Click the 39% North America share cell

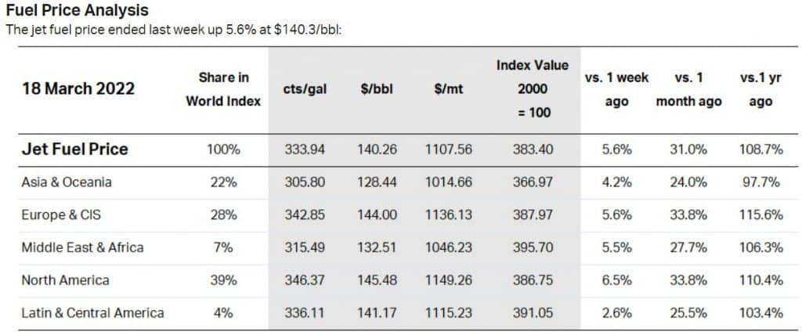click(x=223, y=280)
